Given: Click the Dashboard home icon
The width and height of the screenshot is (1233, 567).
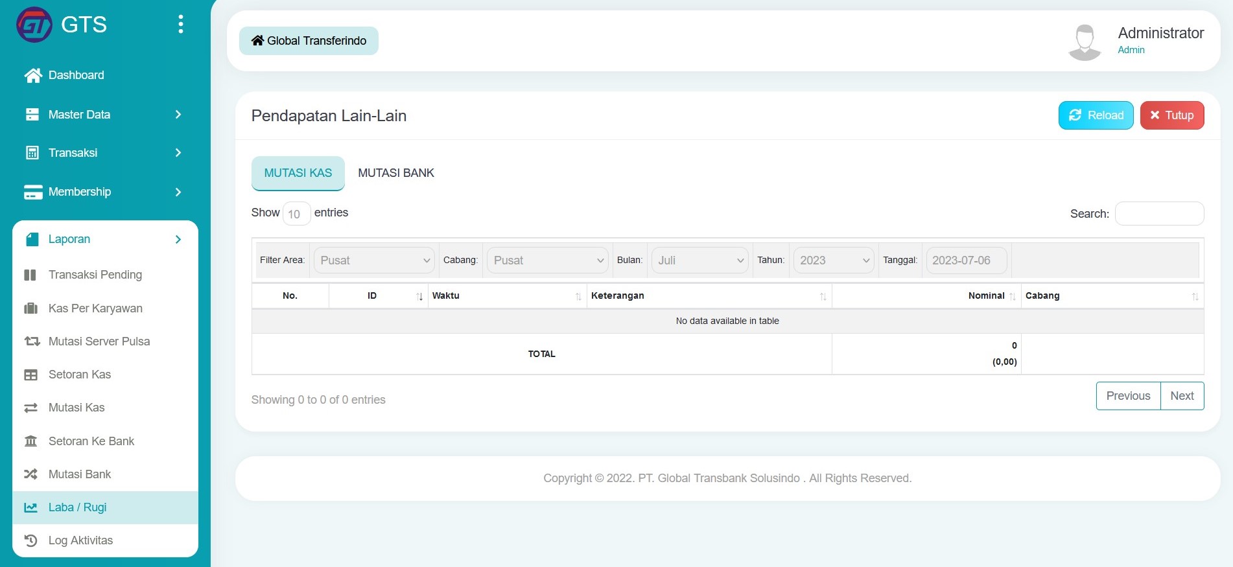Looking at the screenshot, I should point(33,75).
